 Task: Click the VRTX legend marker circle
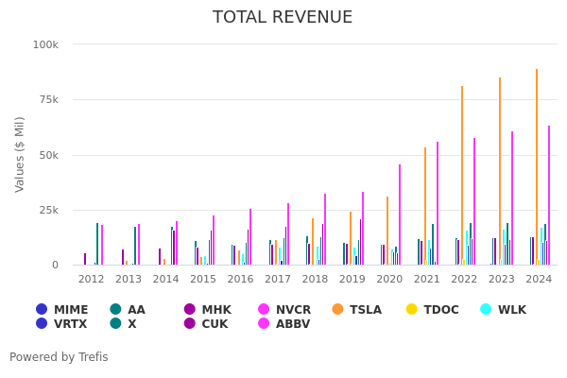click(x=42, y=324)
